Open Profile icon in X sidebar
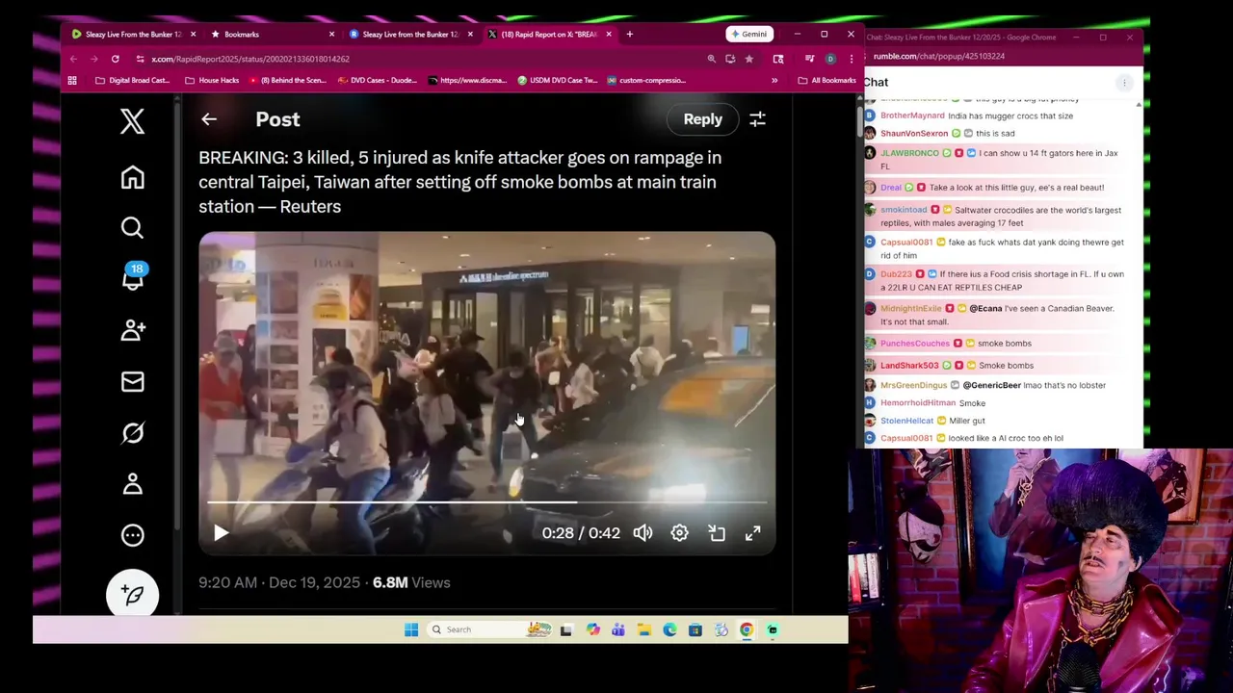1233x693 pixels. [132, 484]
